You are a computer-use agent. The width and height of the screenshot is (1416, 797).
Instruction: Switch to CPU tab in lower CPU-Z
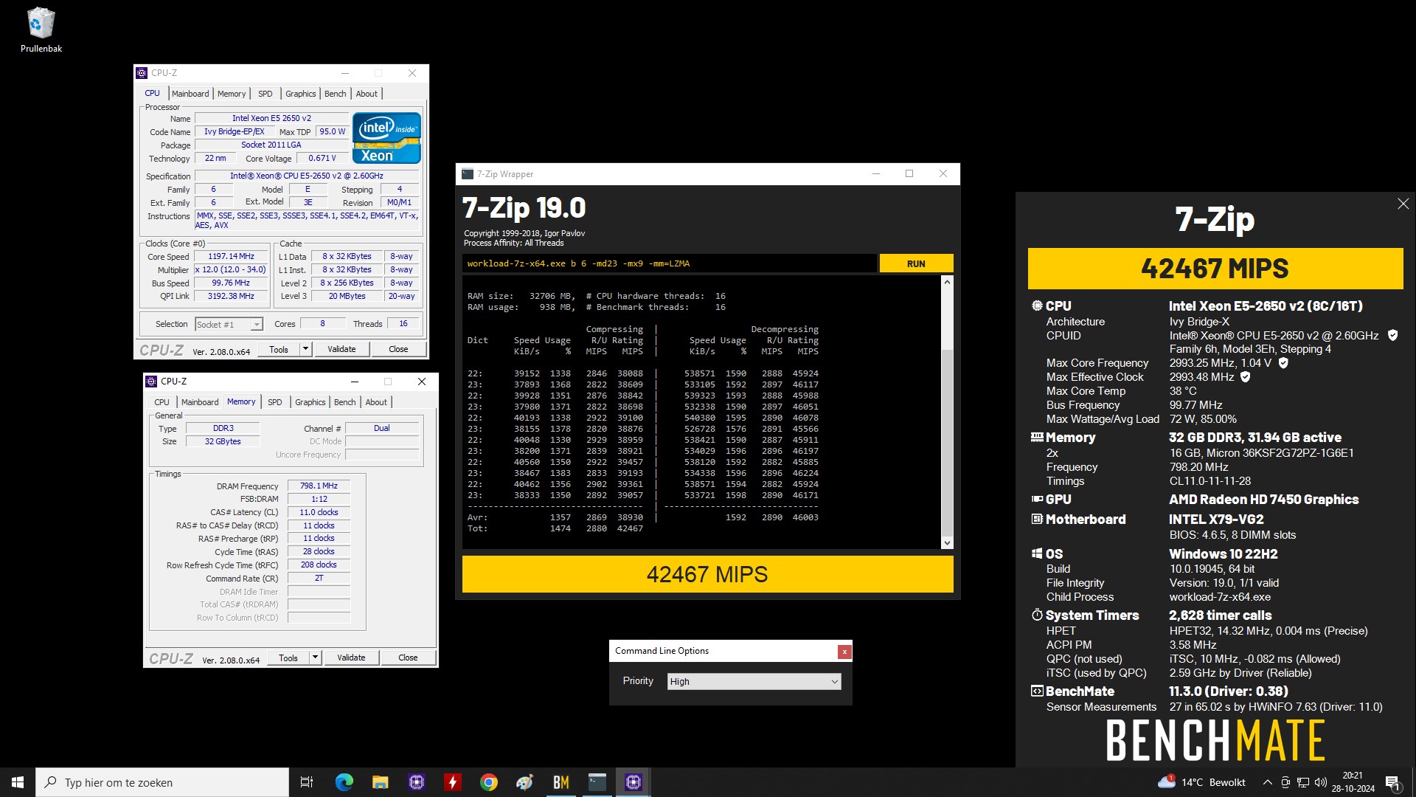coord(162,402)
